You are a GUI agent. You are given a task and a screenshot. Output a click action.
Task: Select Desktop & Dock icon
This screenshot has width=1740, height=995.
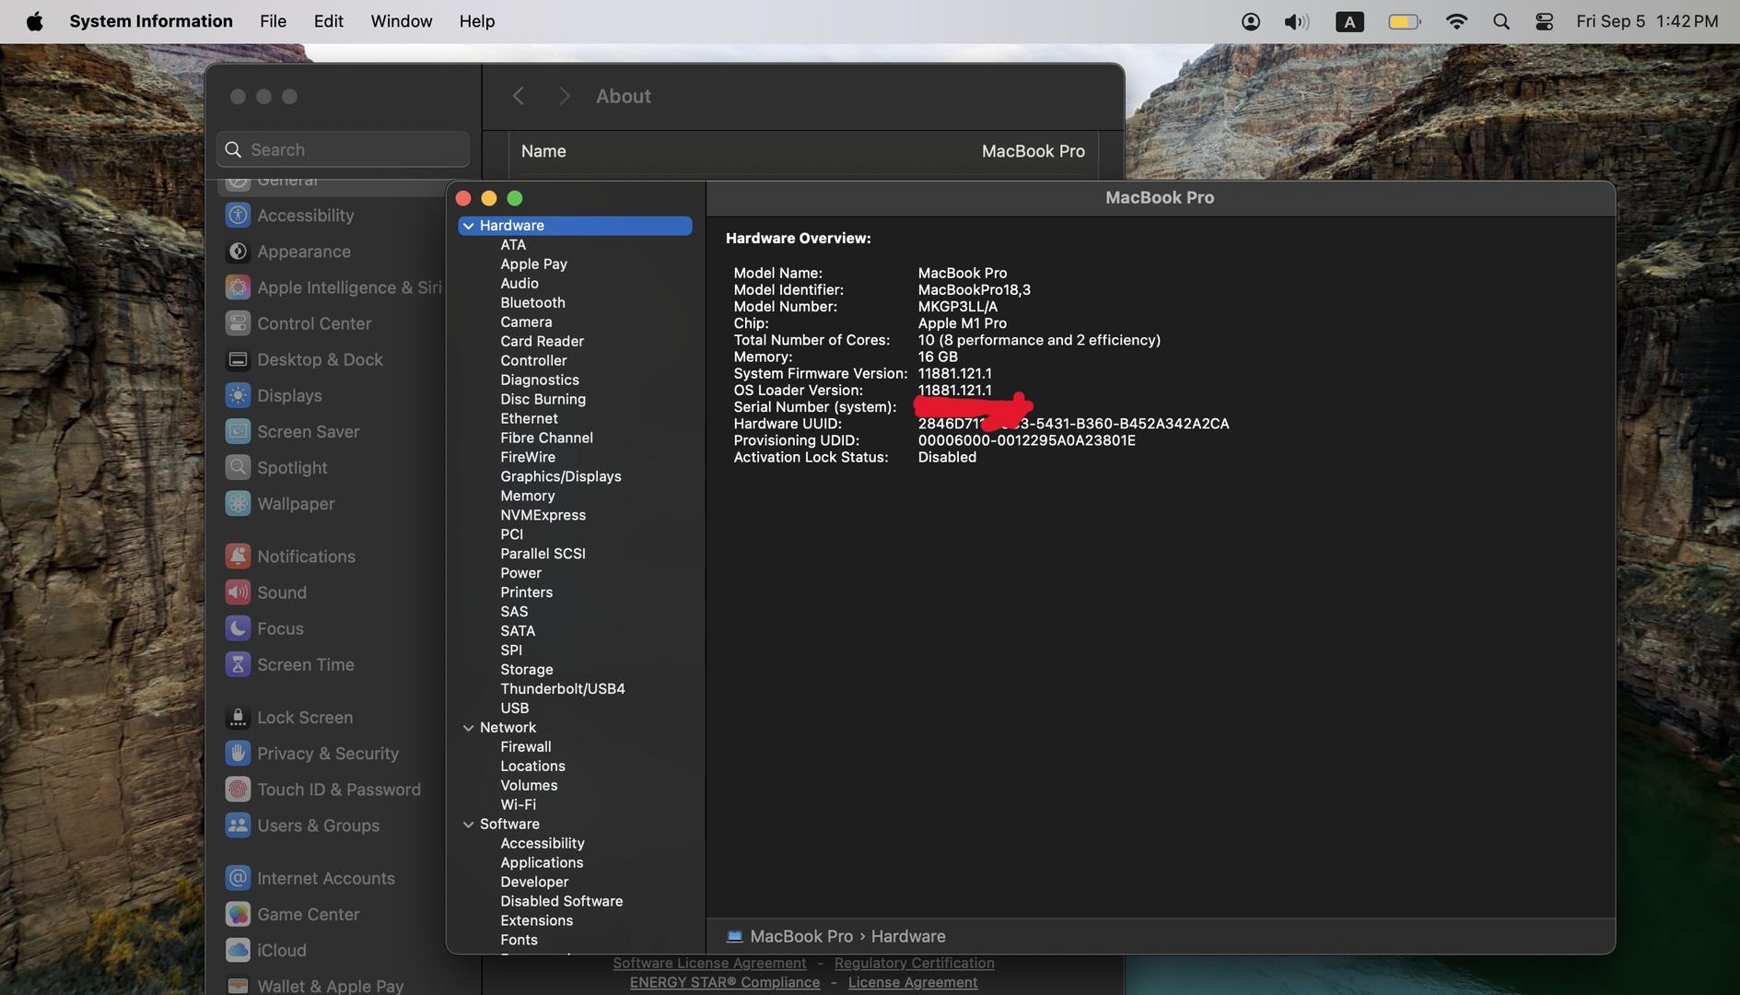[x=238, y=359]
